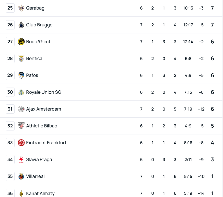Click the Athletic Bilbao striped crest icon

[x=21, y=126]
